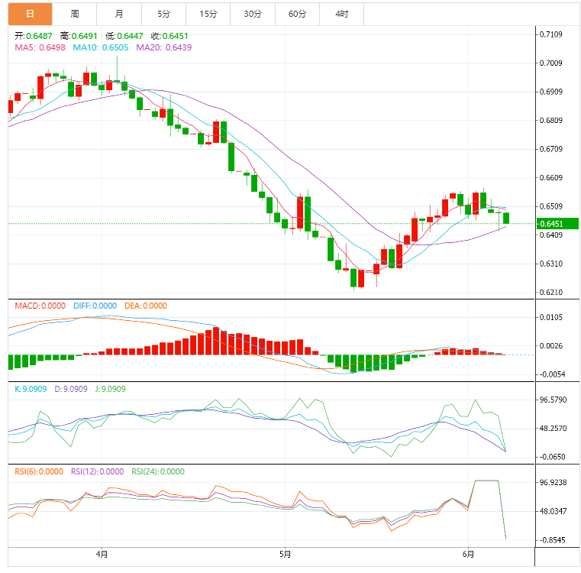Click the MA10: 0.6505 label
581x573 pixels.
(x=101, y=47)
